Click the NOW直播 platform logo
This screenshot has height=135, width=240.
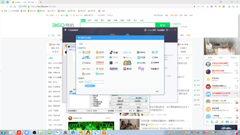click(x=141, y=63)
